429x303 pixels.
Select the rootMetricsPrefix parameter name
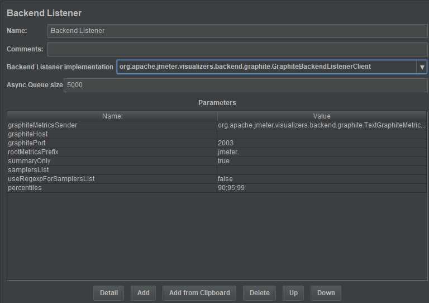pos(112,152)
